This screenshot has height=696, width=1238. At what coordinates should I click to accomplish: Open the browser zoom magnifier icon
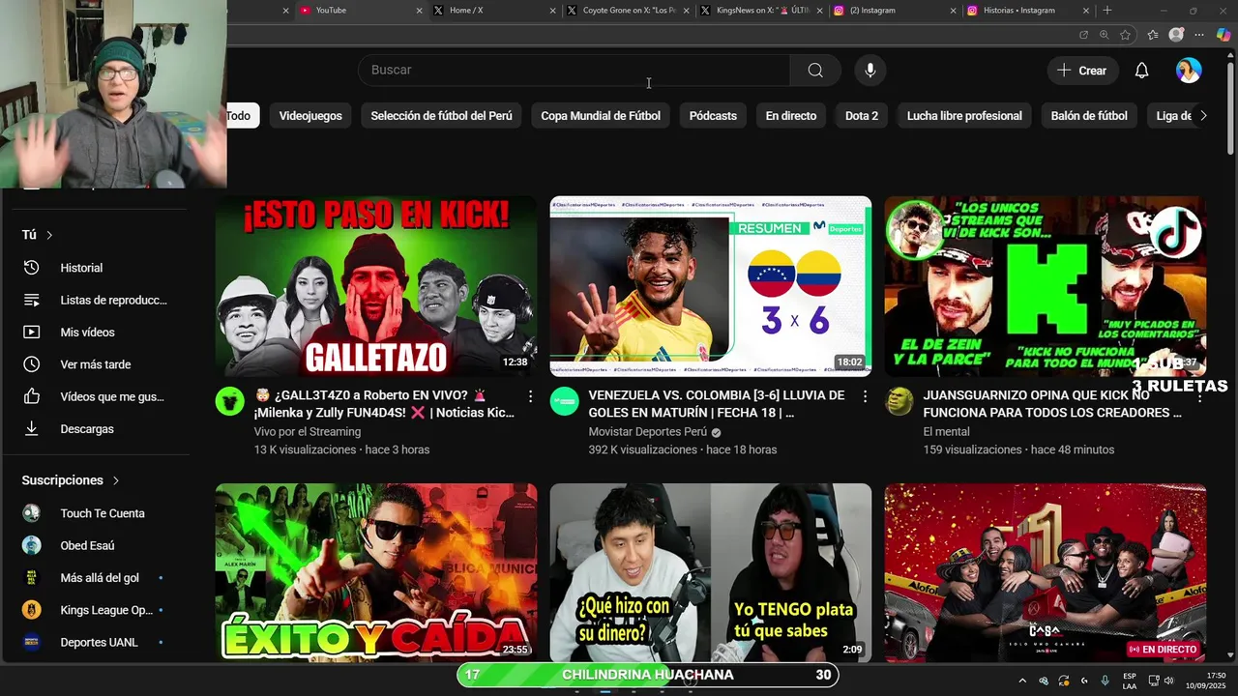tap(1105, 35)
